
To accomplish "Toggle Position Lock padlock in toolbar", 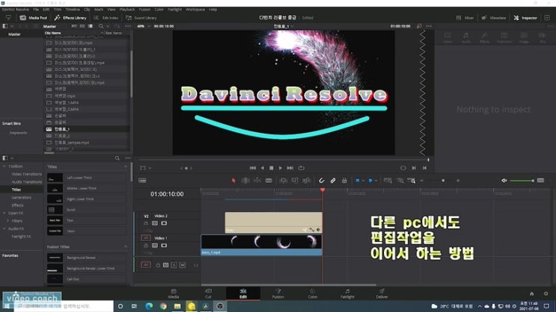I will [x=344, y=181].
